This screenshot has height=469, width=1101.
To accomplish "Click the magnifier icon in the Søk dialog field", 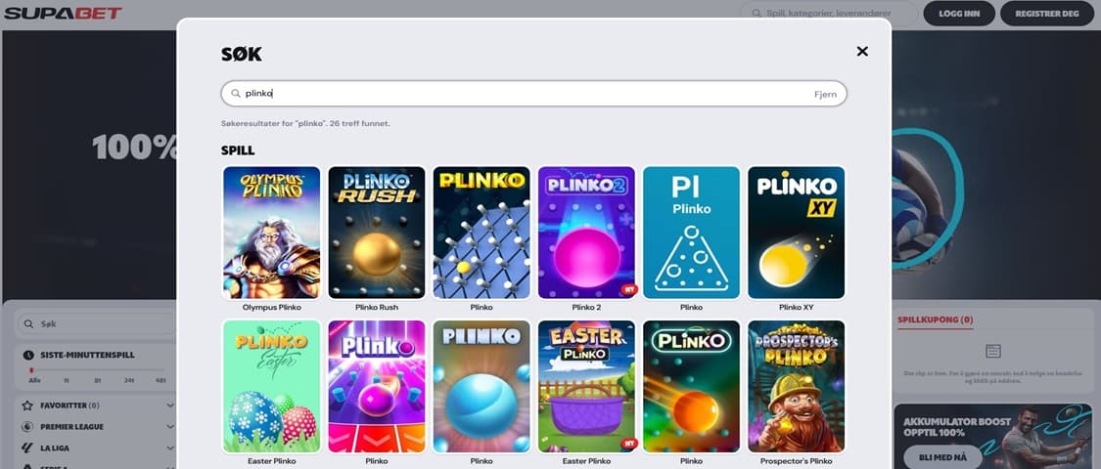I will (236, 93).
